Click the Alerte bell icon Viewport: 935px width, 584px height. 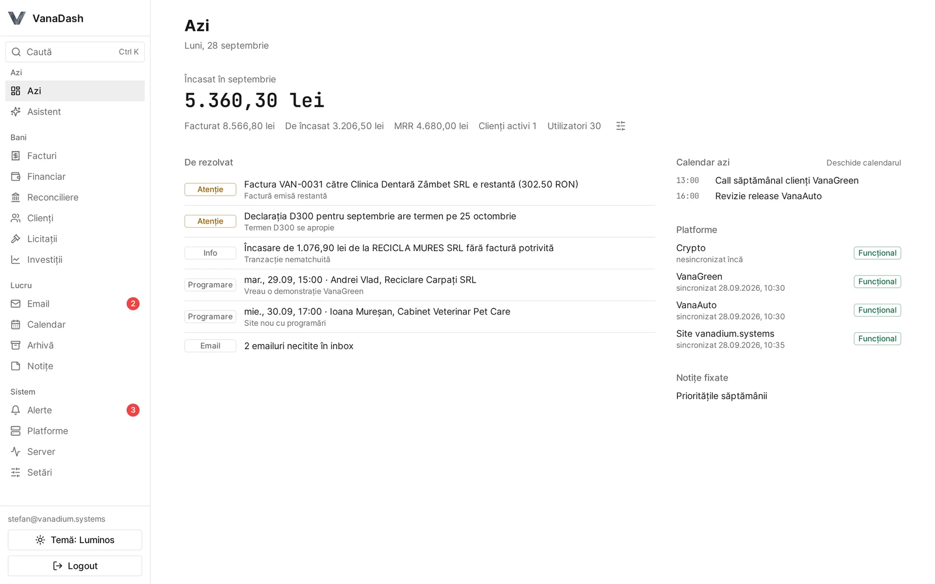pyautogui.click(x=16, y=410)
